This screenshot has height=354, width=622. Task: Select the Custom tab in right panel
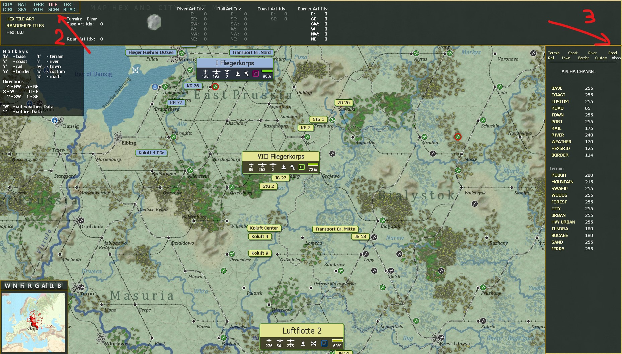click(x=601, y=58)
